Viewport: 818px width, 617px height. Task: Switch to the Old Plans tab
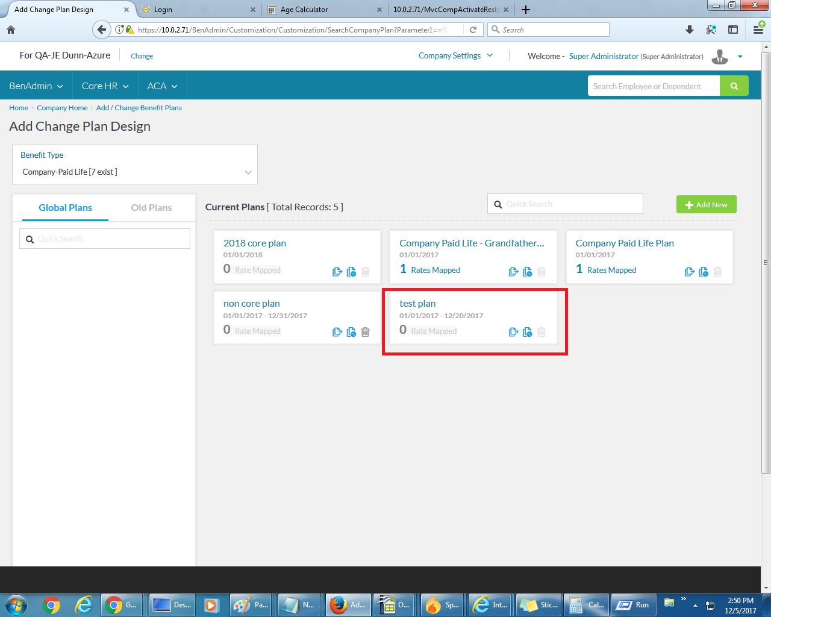click(x=151, y=208)
